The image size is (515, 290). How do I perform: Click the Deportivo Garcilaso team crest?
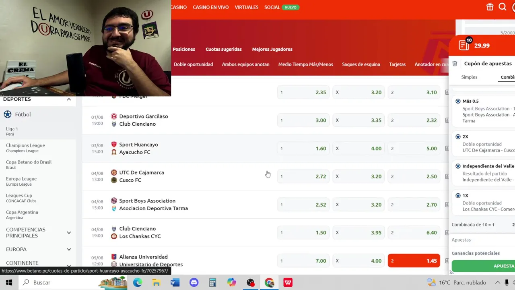point(114,116)
